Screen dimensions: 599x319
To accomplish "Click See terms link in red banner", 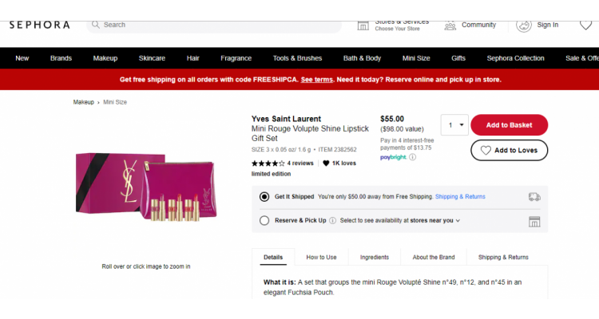I will click(317, 80).
